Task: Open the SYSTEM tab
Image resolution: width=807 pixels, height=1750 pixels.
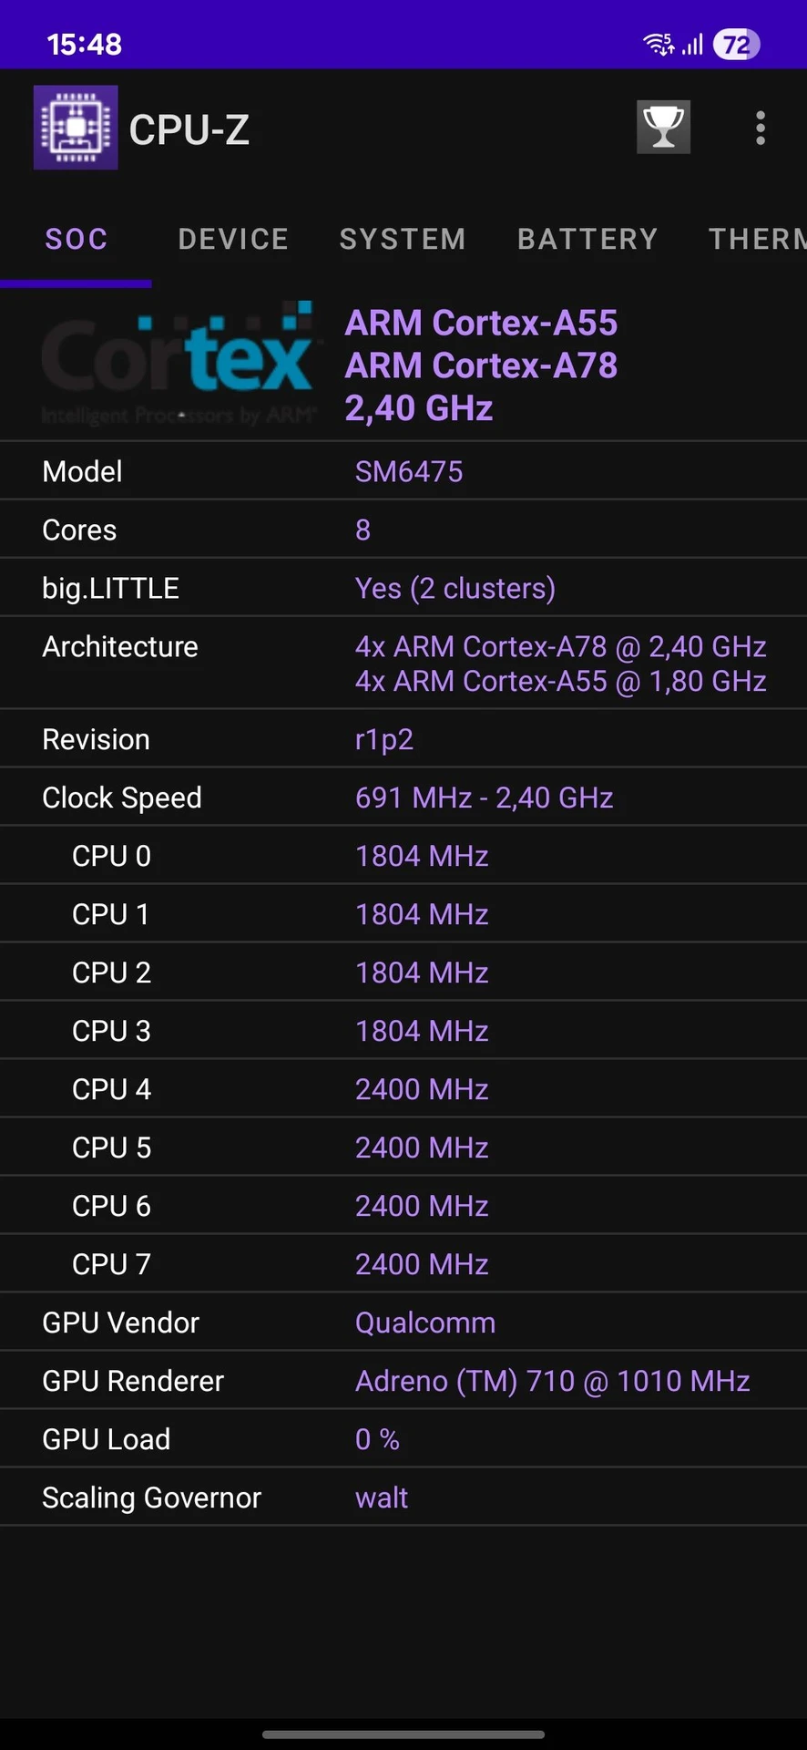Action: 403,239
